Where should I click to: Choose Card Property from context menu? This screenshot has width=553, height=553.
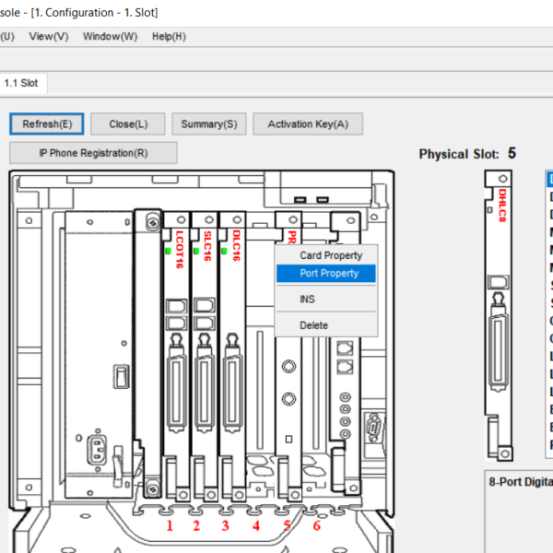(x=331, y=255)
